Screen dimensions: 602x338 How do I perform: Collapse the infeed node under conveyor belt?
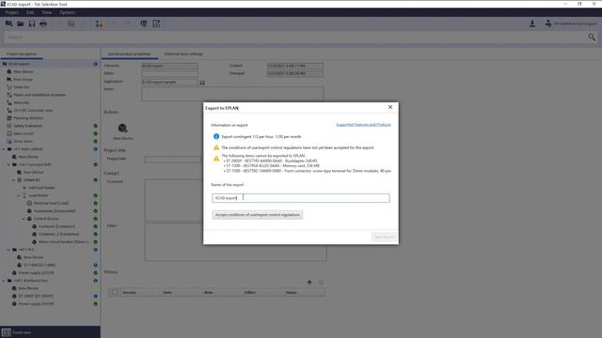coord(14,179)
